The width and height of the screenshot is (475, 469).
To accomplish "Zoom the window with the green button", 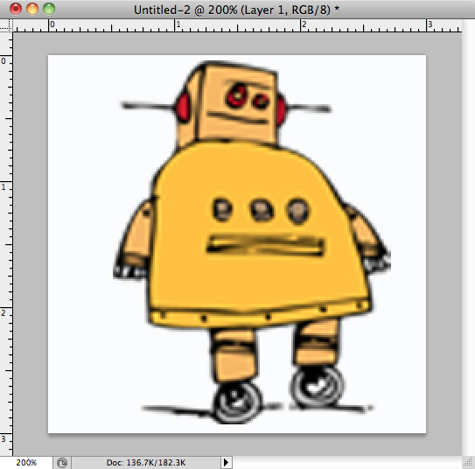I will [x=49, y=9].
